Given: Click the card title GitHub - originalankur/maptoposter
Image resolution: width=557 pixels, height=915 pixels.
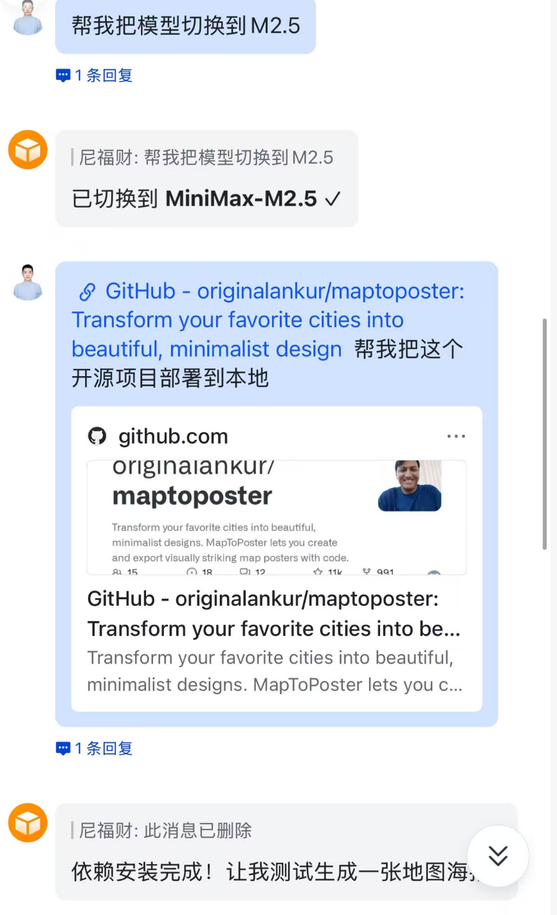Looking at the screenshot, I should point(274,613).
